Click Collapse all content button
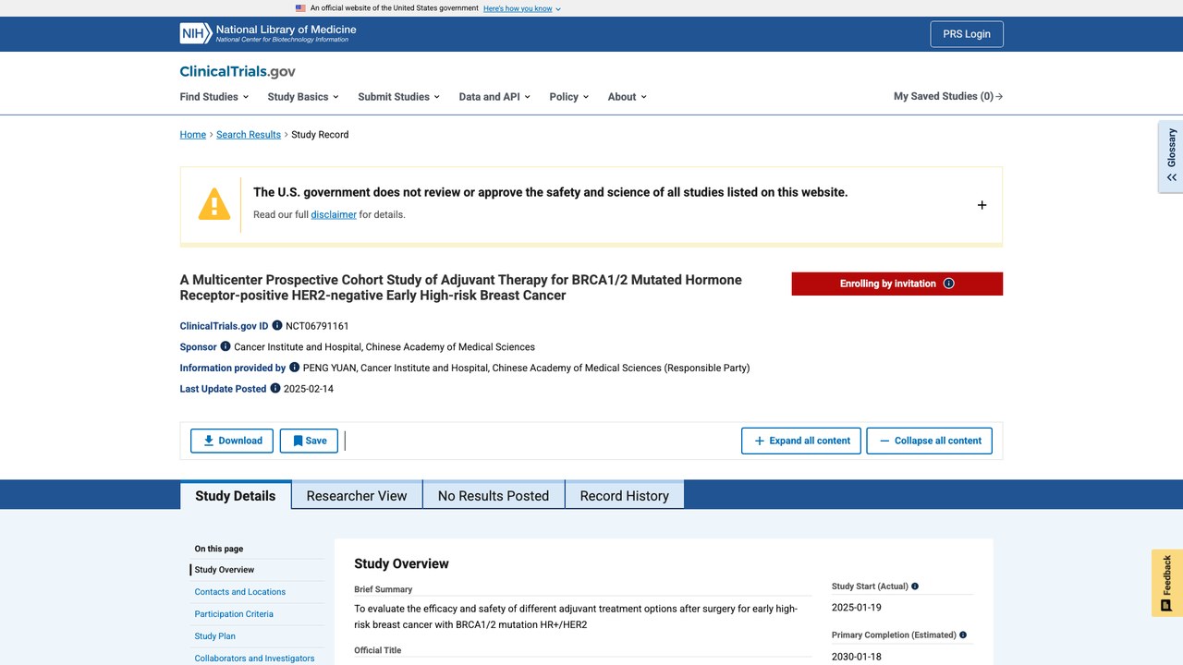This screenshot has height=665, width=1183. click(x=930, y=441)
